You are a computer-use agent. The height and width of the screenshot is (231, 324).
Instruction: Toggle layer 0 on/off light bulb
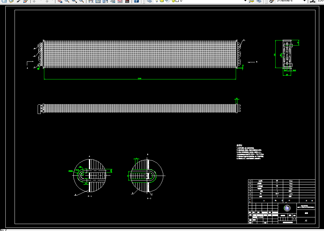[x=157, y=1]
